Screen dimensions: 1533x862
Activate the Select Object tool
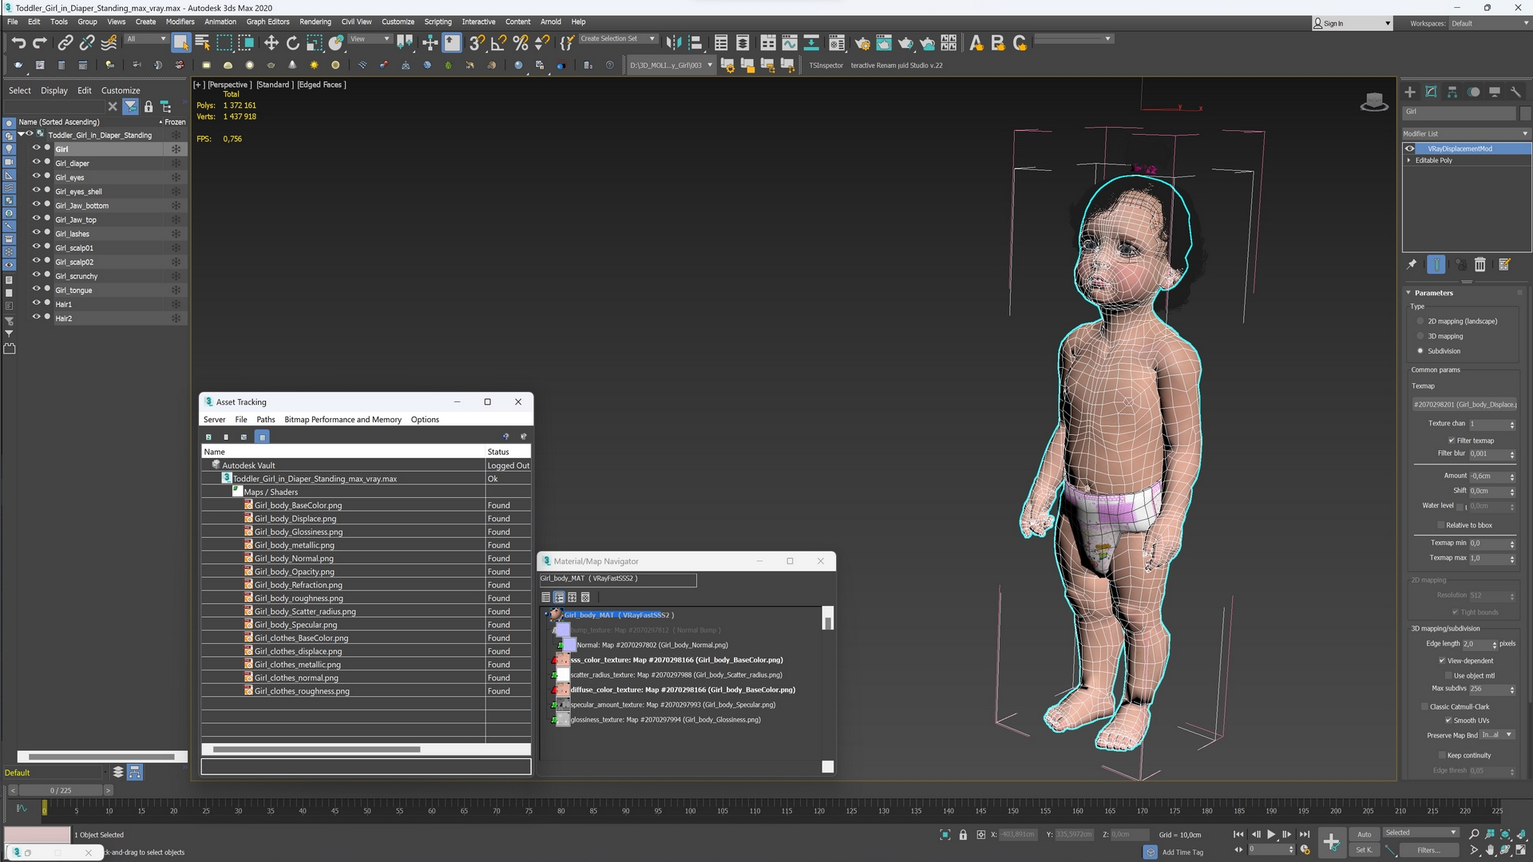181,42
